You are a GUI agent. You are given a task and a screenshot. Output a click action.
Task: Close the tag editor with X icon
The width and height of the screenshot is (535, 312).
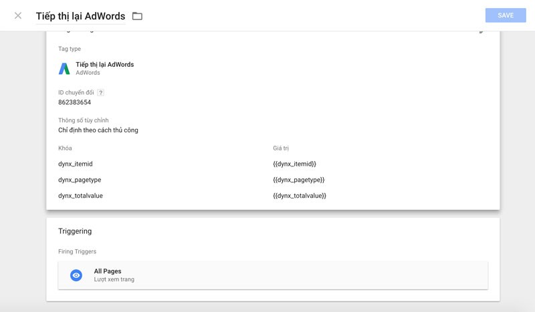click(18, 15)
